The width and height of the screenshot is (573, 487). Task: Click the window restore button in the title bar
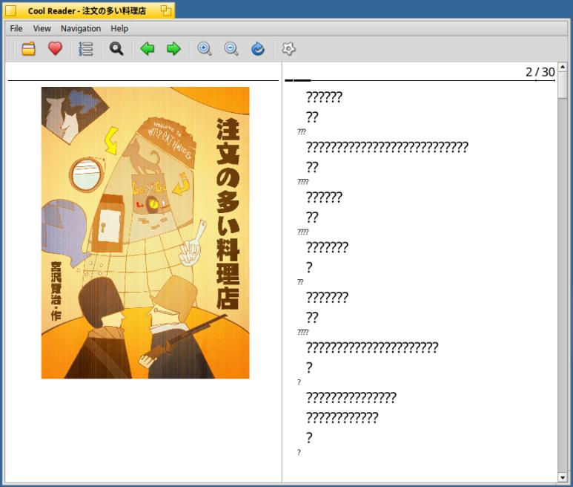166,10
